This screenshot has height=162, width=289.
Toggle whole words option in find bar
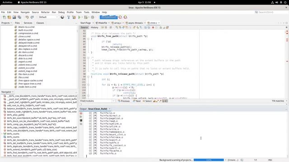point(158,101)
